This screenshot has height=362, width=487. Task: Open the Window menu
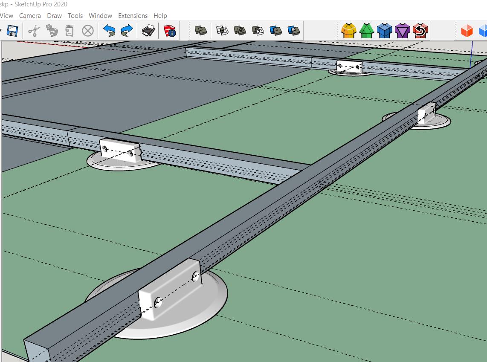tap(100, 15)
